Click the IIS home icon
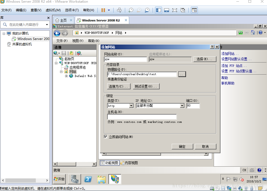The height and width of the screenshot is (191, 267). pyautogui.click(x=253, y=32)
